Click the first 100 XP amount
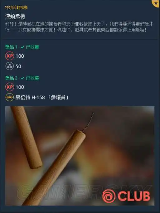The width and height of the screenshot is (160, 213). 20,56
